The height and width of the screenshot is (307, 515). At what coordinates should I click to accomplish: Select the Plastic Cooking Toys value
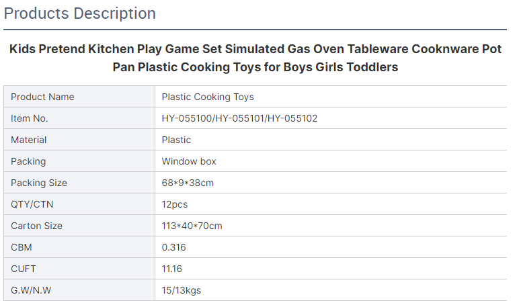(x=208, y=97)
